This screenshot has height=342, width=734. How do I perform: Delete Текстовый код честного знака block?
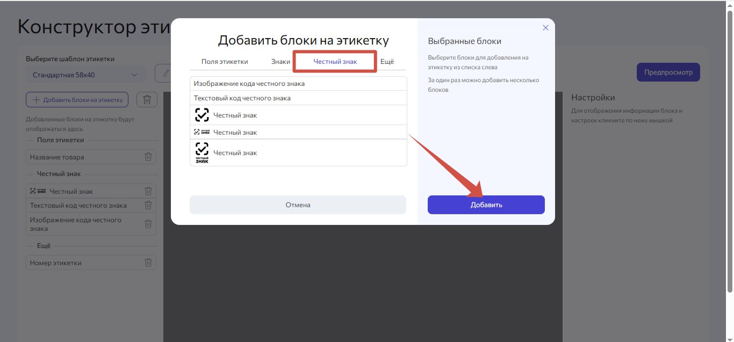148,205
